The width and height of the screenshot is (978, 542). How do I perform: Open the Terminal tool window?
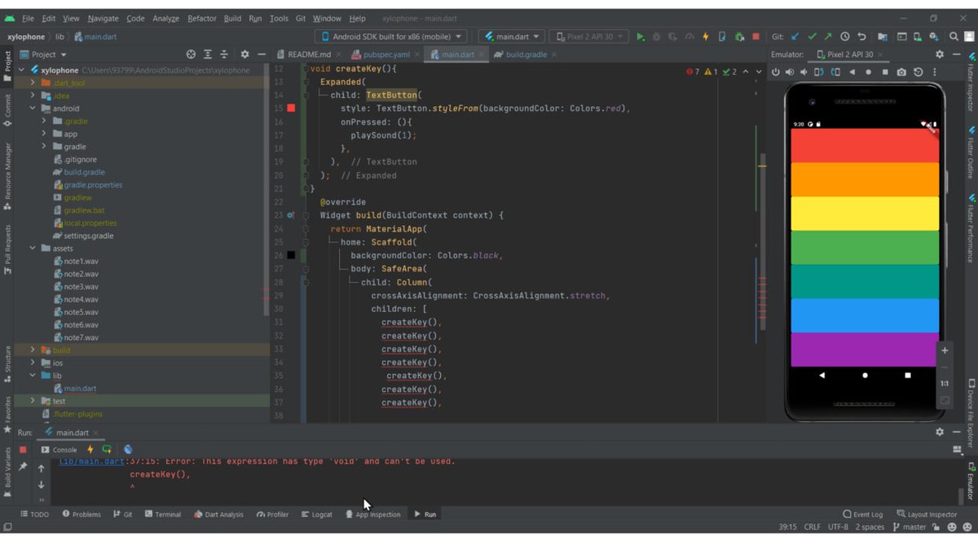(162, 514)
